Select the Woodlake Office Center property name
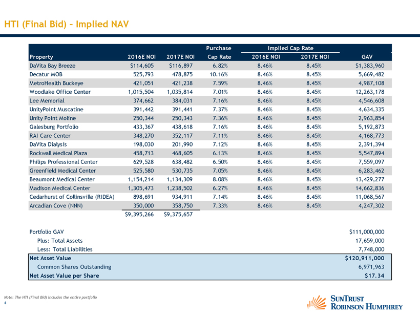This screenshot has width=420, height=315. (x=60, y=92)
